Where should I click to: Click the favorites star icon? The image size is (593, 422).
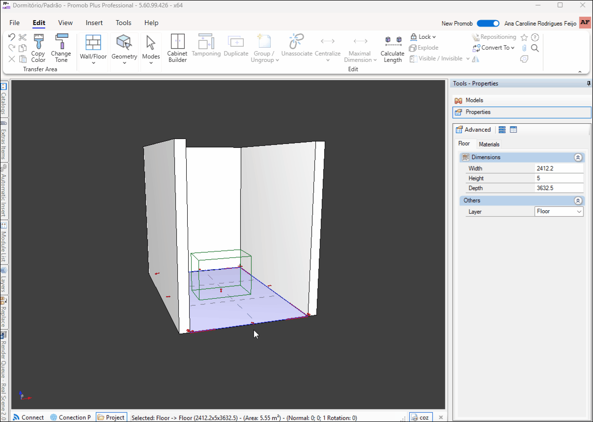pos(524,37)
